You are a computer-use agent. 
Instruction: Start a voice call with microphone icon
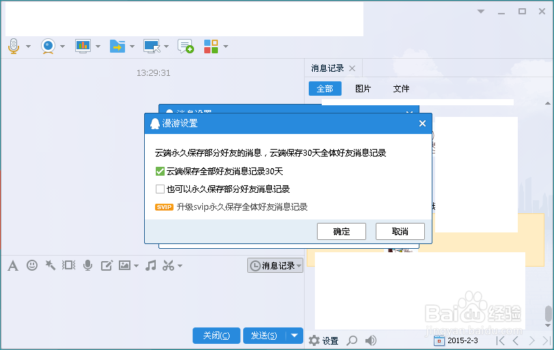pos(14,46)
